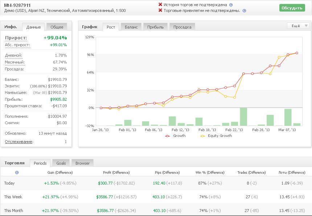Image resolution: width=312 pixels, height=216 pixels.
Task: Click the red X next to История торгов
Action: pos(160,5)
